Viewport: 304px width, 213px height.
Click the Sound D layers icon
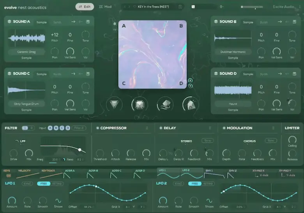pyautogui.click(x=216, y=73)
